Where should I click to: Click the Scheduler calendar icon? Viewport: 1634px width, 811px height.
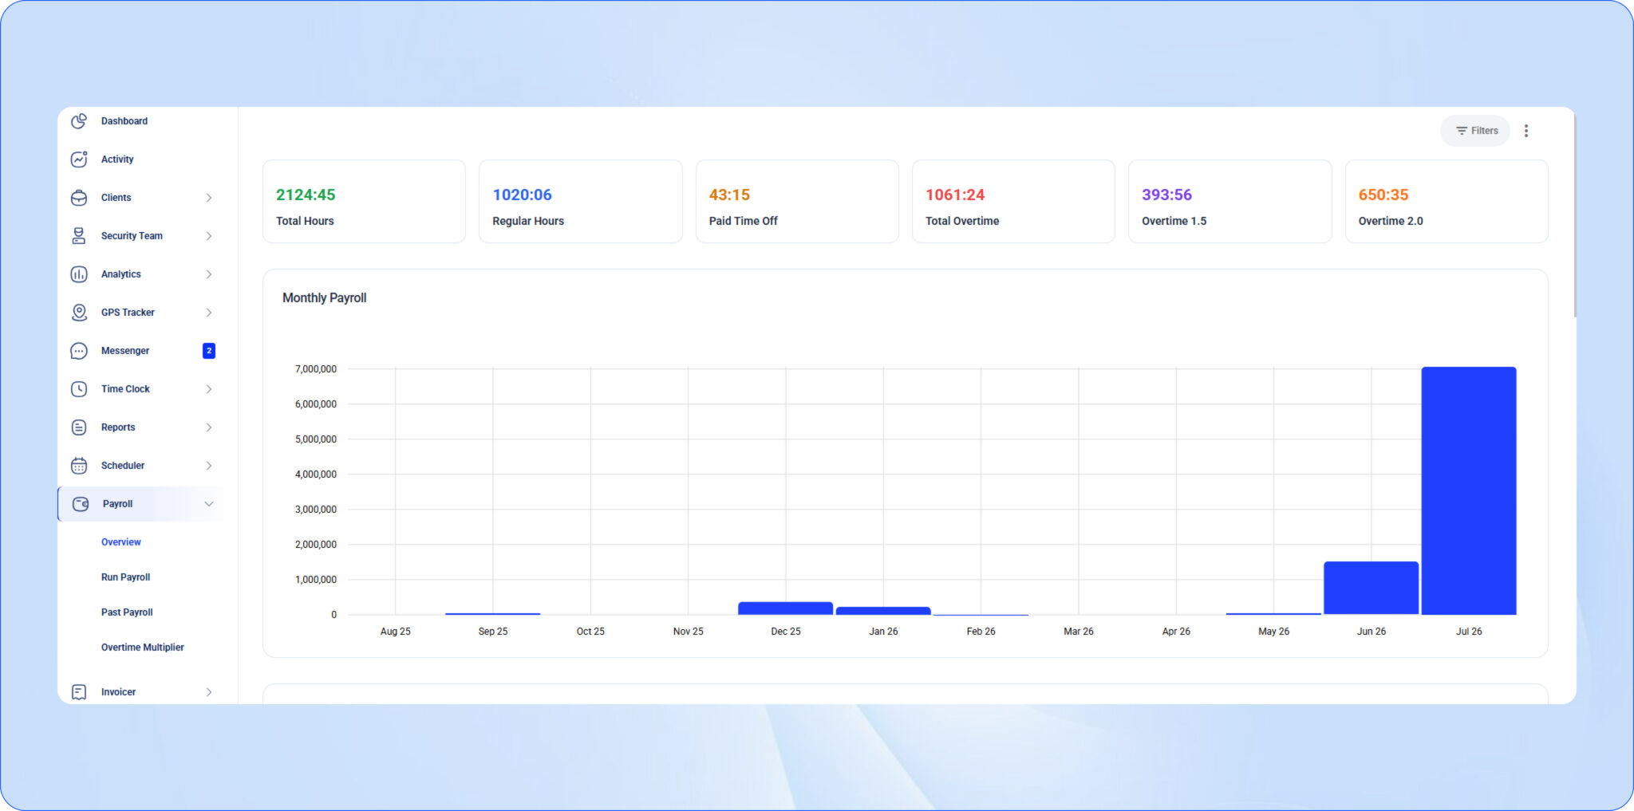point(79,466)
